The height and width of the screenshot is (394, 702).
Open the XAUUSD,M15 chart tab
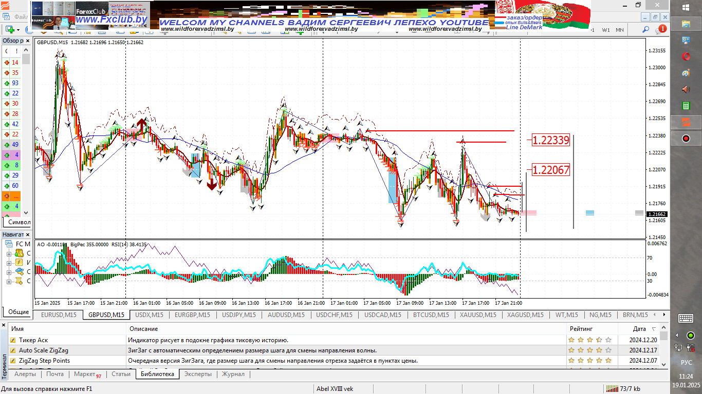click(478, 315)
